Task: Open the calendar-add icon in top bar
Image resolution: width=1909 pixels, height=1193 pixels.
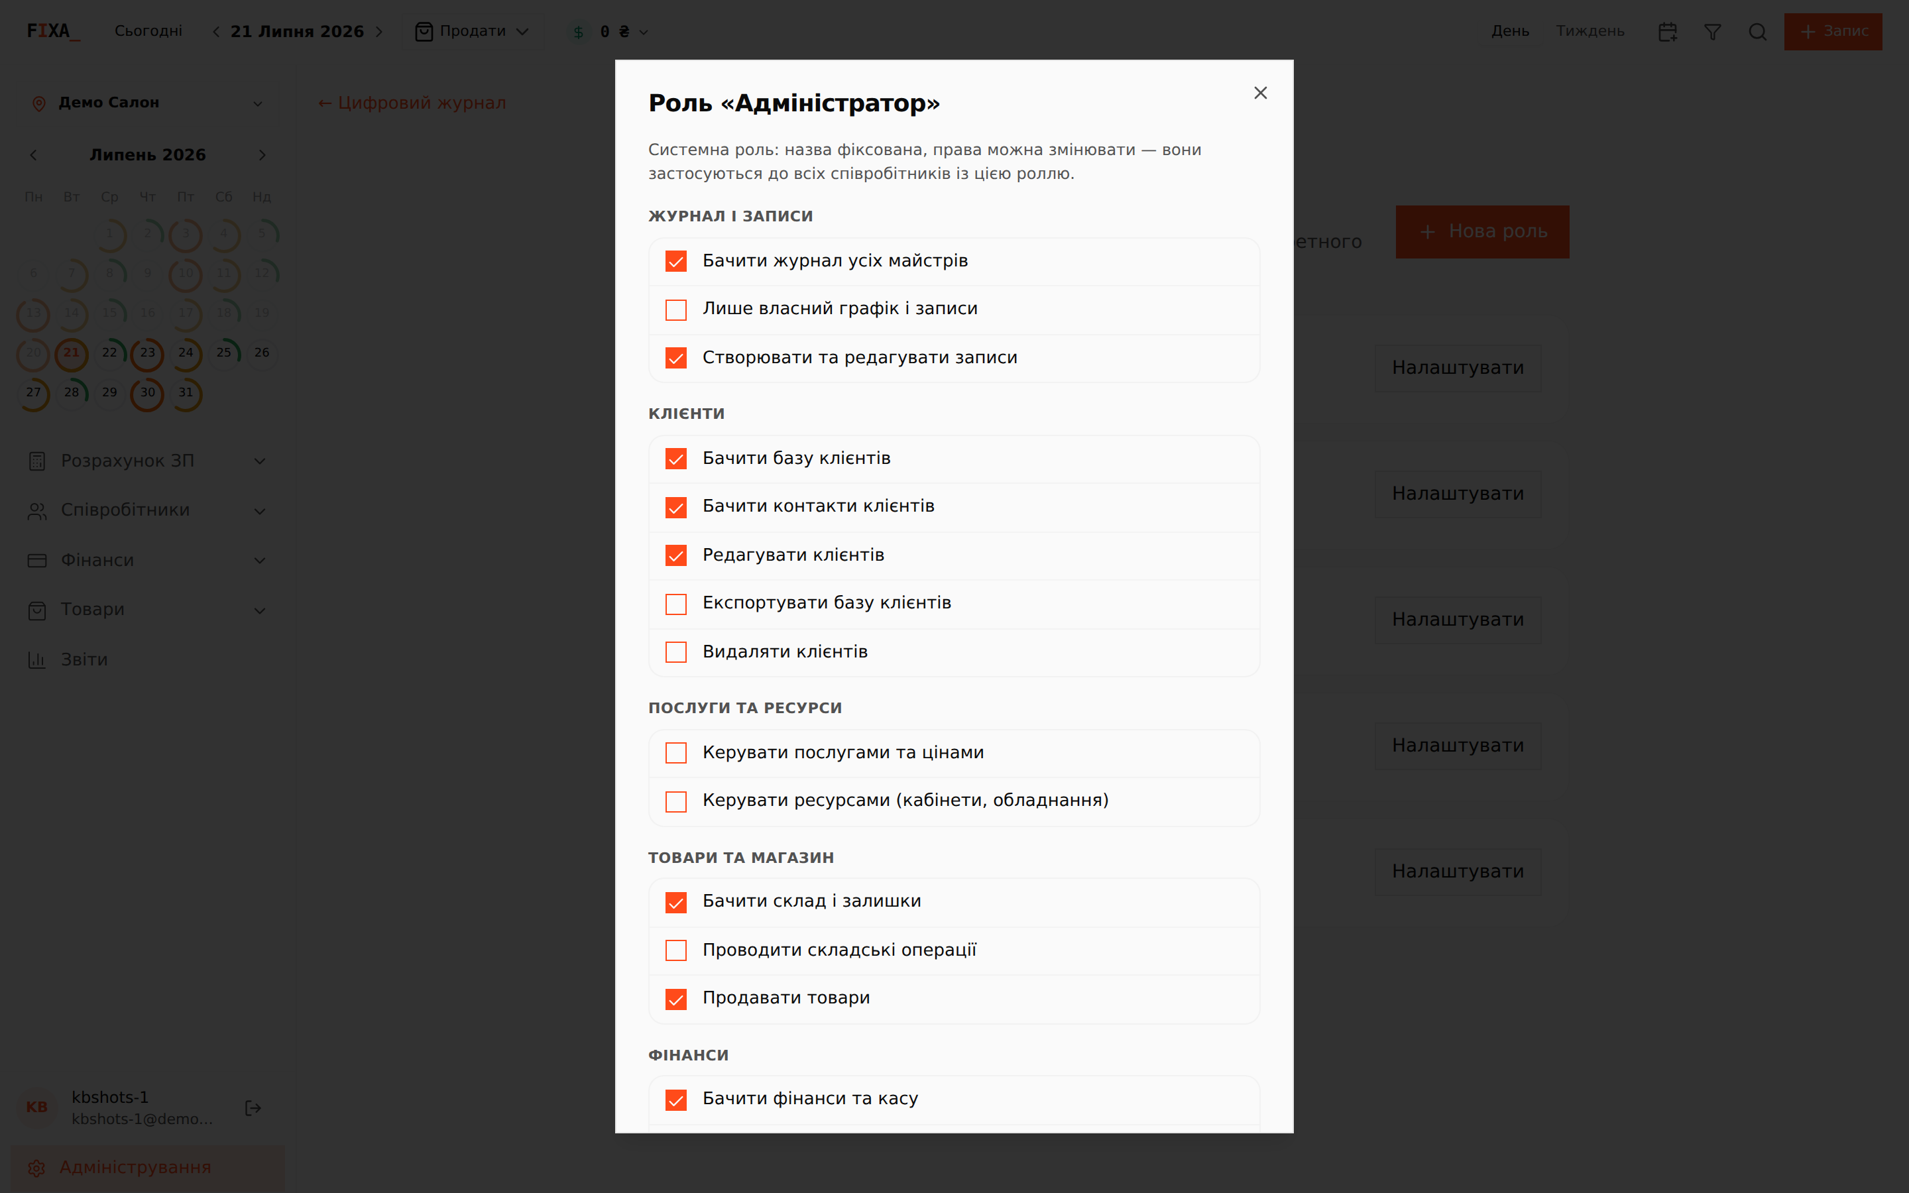Action: 1668,32
